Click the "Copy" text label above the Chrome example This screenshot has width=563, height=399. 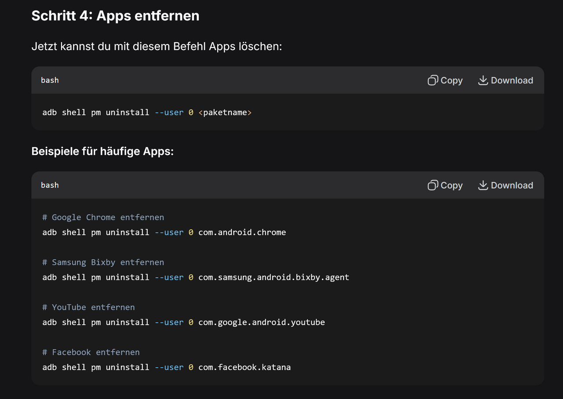click(452, 185)
